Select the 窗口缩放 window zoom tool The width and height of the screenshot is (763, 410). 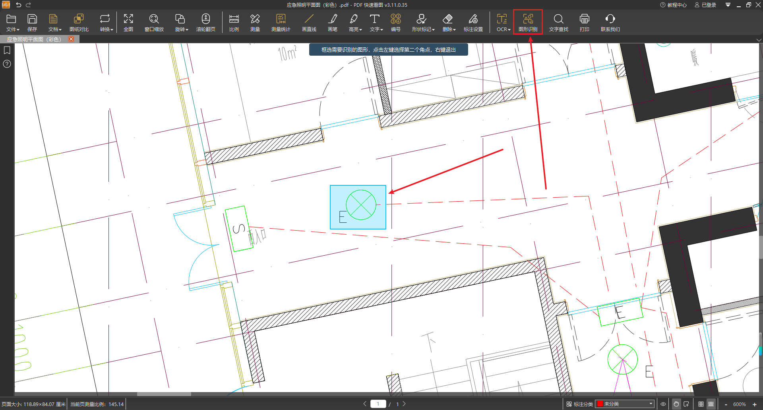[x=154, y=22]
